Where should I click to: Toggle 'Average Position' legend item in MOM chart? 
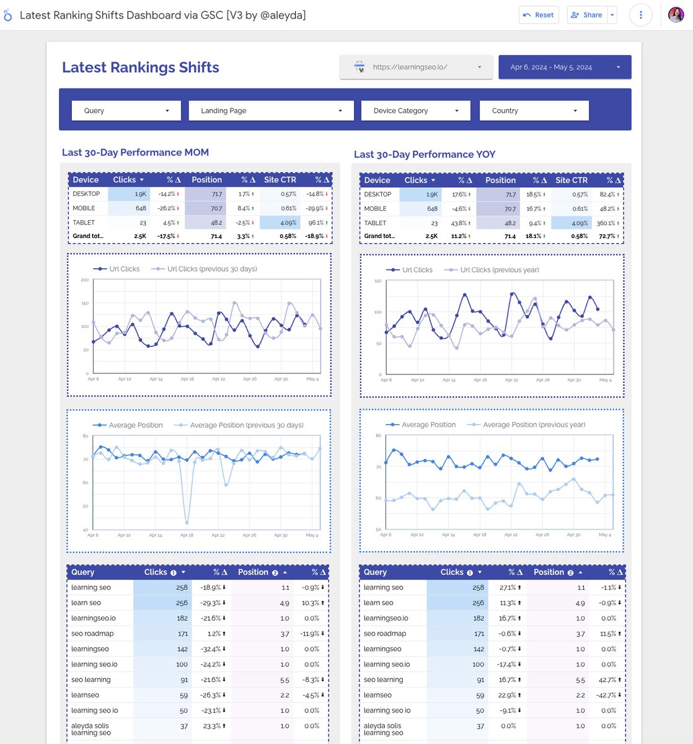[x=128, y=425]
